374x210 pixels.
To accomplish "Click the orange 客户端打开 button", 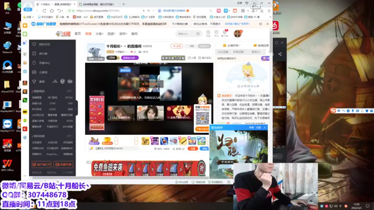I will coord(42,165).
